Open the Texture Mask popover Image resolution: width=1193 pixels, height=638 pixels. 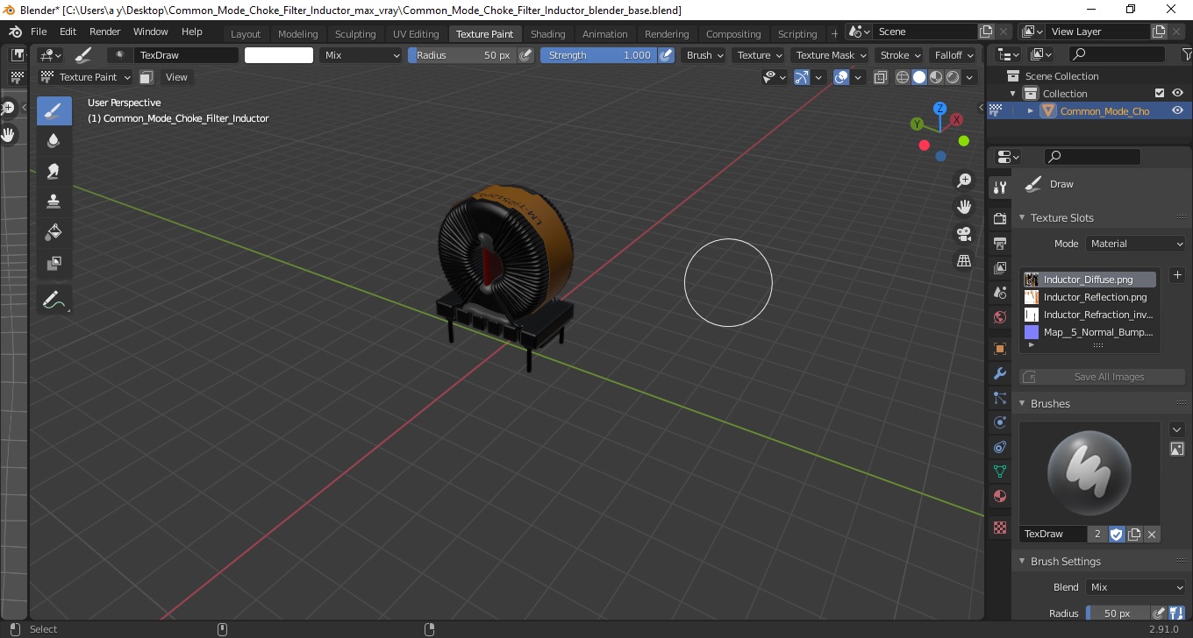(829, 55)
